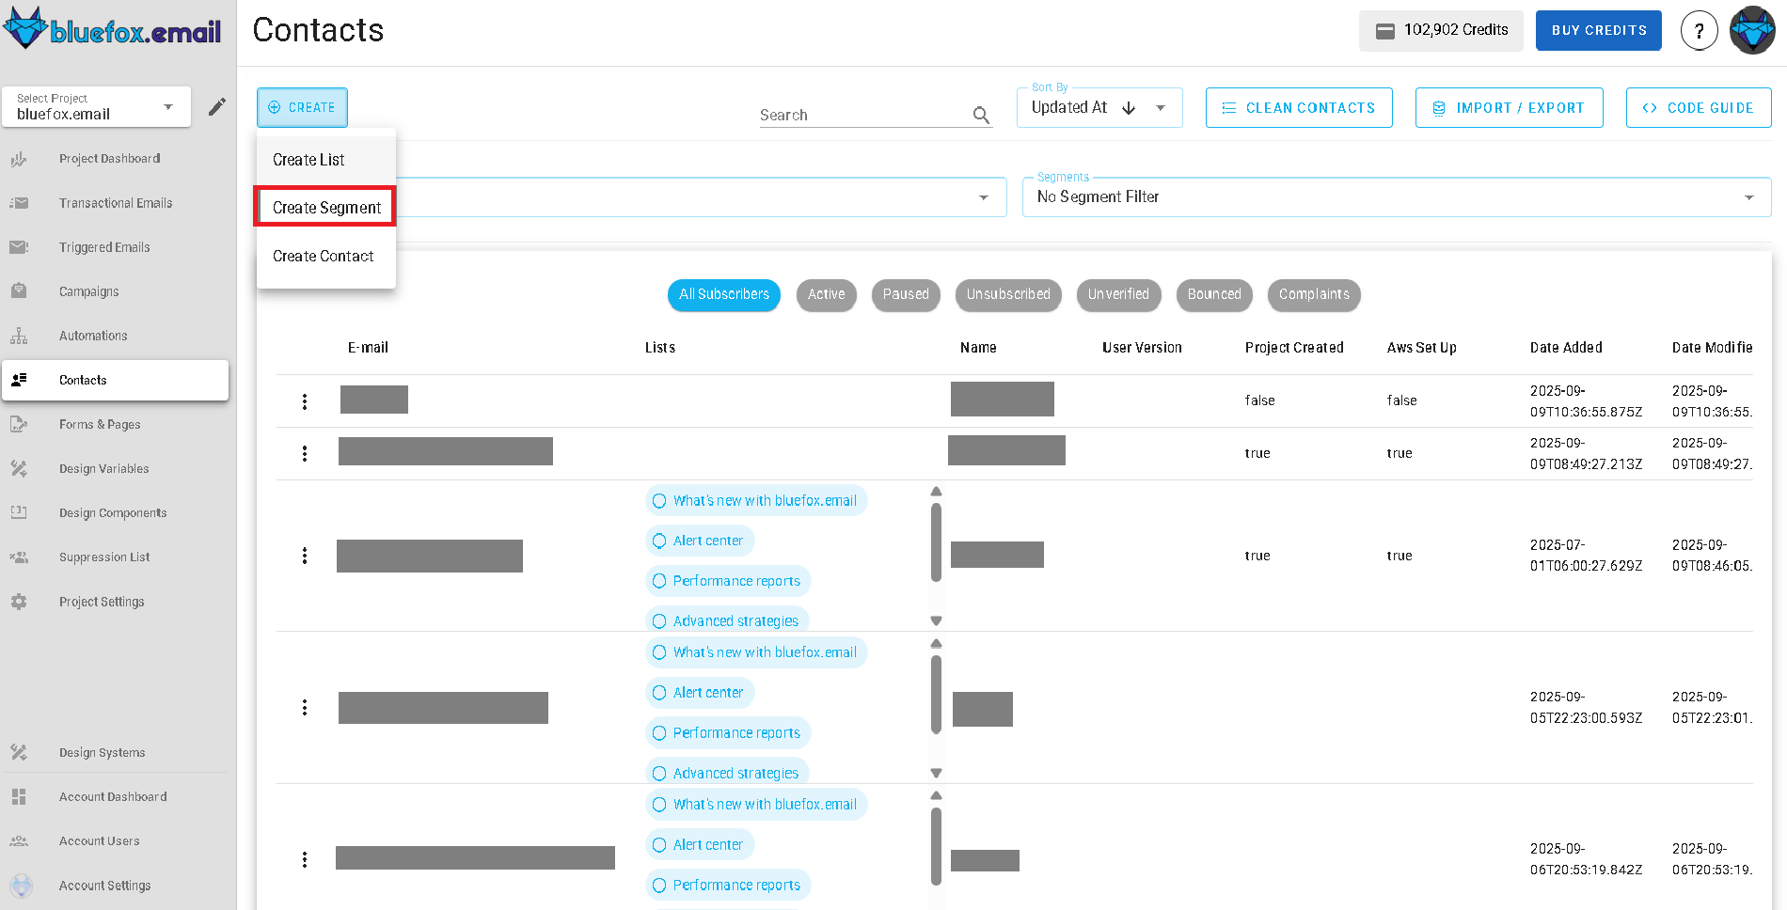1787x910 pixels.
Task: Select the Complaints filter chip
Action: (1314, 294)
